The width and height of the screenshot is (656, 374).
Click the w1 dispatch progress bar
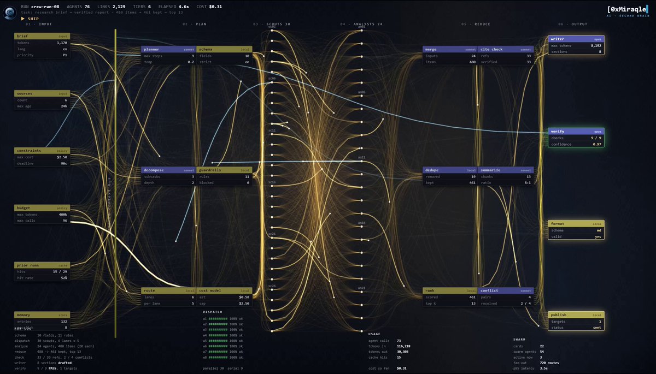pyautogui.click(x=219, y=318)
